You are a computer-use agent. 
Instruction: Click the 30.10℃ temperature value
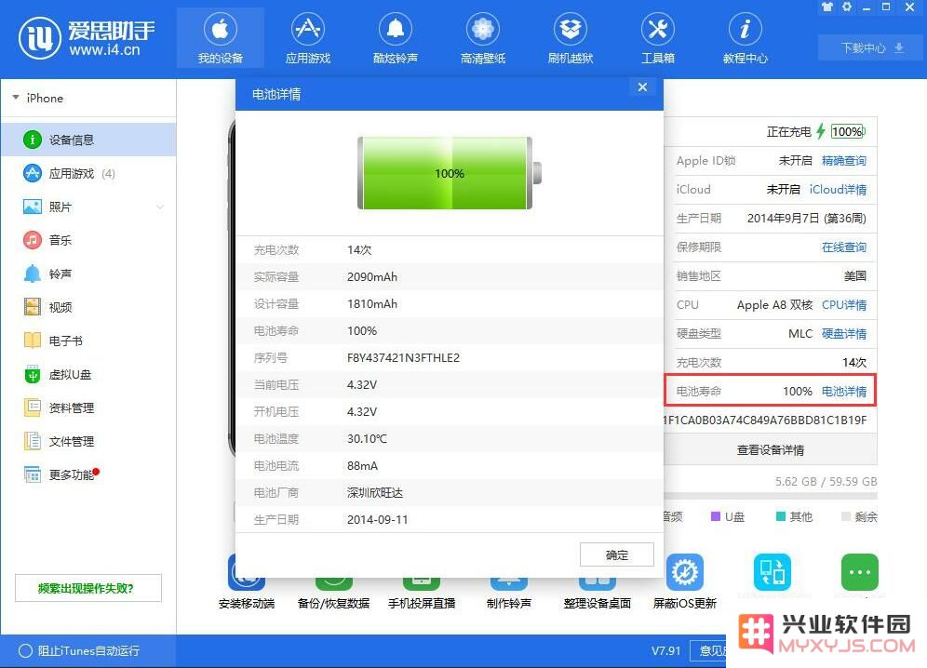pyautogui.click(x=367, y=438)
